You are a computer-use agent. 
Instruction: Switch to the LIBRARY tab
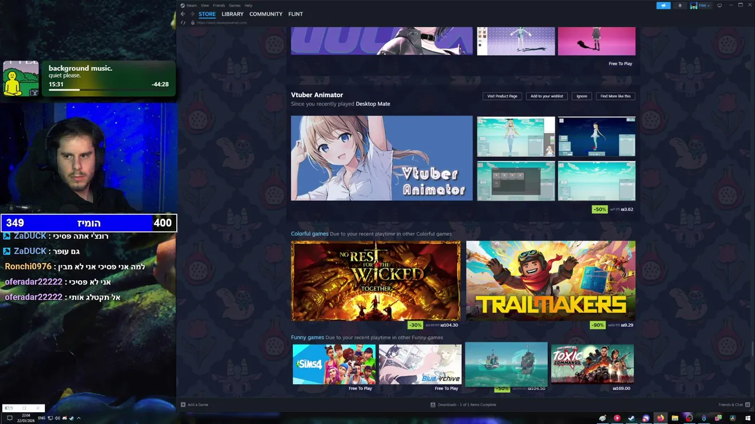[x=232, y=14]
